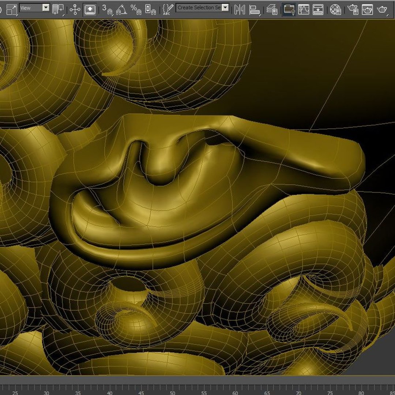Click frame 50 on the timeline track

click(172, 392)
